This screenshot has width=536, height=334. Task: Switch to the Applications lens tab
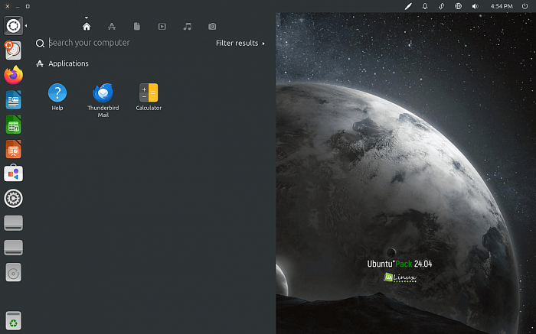[112, 26]
